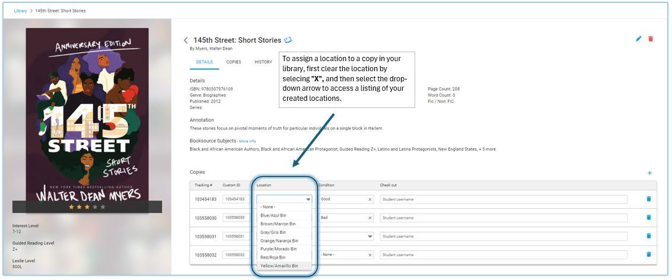This screenshot has height=280, width=672.
Task: Delete copy 103558031 with its trash icon
Action: pyautogui.click(x=648, y=236)
